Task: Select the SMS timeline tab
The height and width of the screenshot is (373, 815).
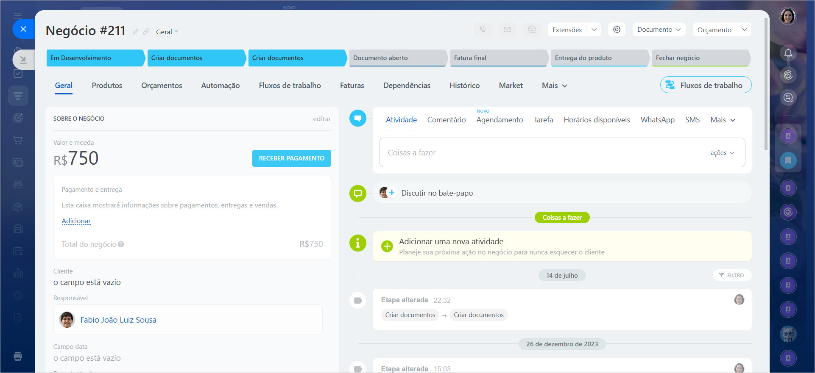Action: pyautogui.click(x=692, y=120)
